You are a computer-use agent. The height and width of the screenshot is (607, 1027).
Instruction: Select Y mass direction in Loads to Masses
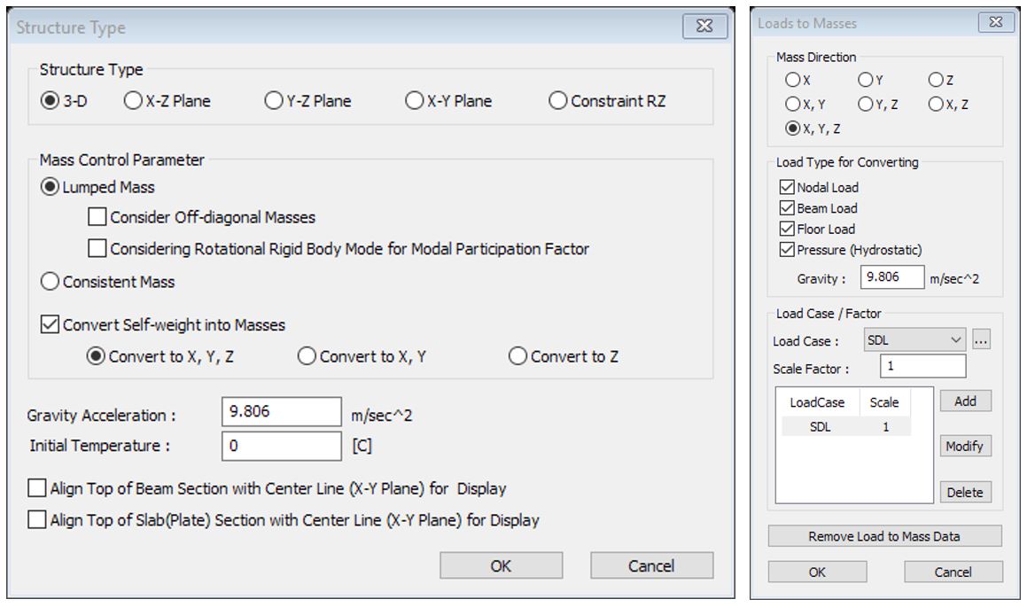tap(865, 80)
